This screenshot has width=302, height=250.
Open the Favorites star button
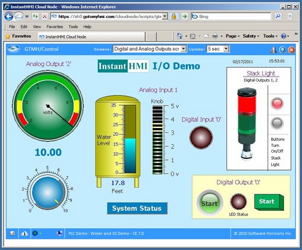[x=18, y=36]
